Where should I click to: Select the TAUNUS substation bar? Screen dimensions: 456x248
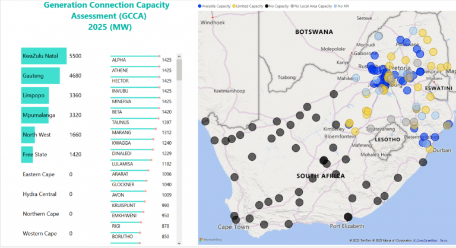135,122
